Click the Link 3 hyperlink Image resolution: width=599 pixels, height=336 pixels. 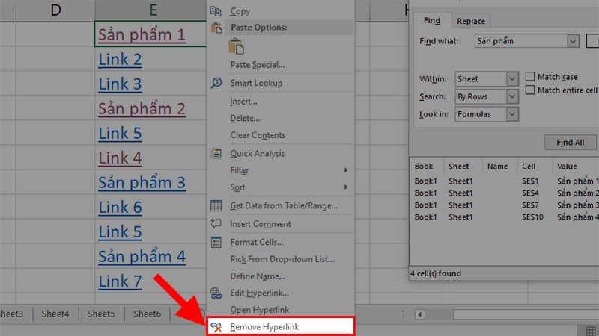tap(120, 84)
